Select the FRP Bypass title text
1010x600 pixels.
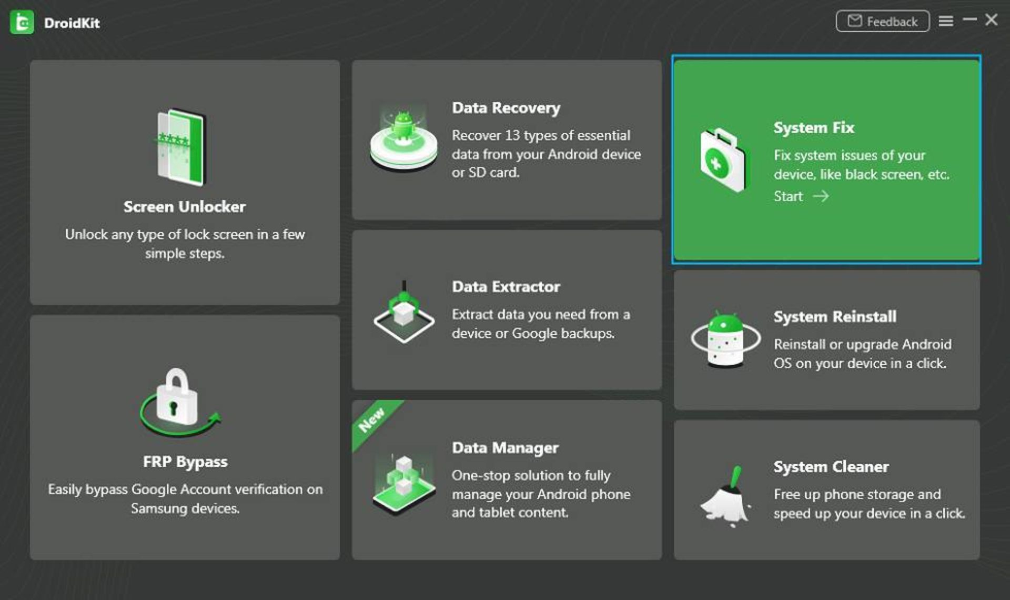point(185,462)
